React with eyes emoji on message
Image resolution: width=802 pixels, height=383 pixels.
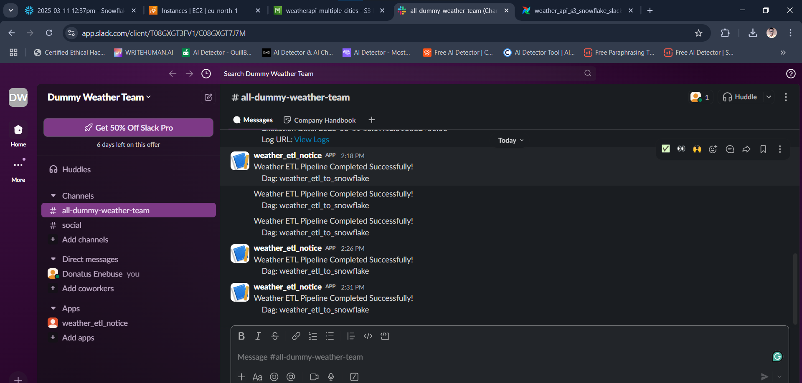[x=681, y=149]
